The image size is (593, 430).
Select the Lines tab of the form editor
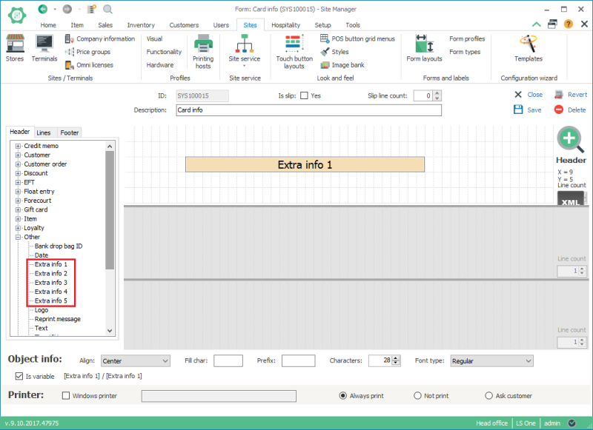point(44,132)
